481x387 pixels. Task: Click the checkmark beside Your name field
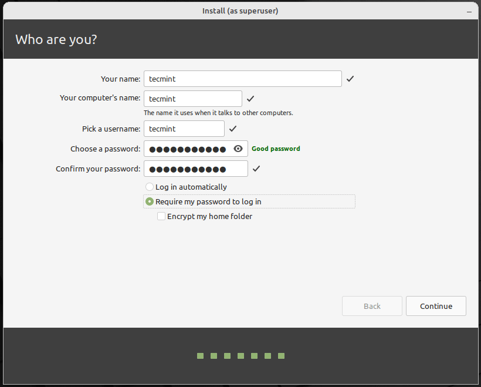click(350, 79)
